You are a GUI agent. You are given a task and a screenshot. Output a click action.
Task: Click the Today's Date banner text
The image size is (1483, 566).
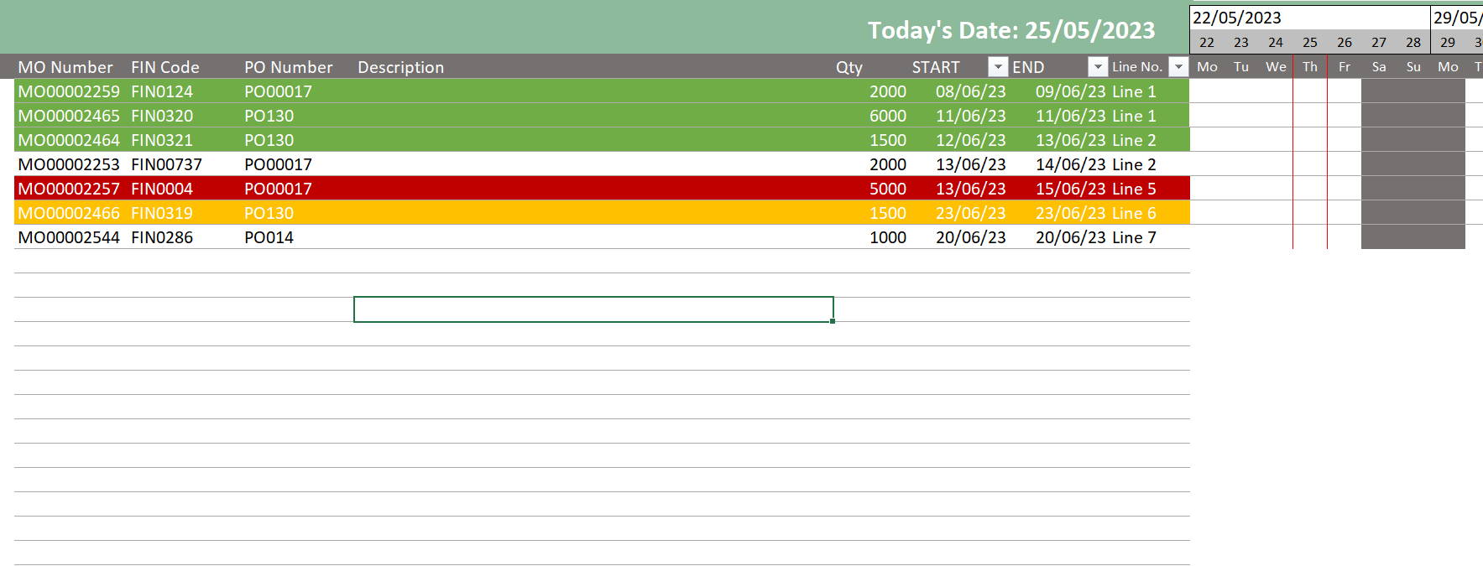point(1011,30)
